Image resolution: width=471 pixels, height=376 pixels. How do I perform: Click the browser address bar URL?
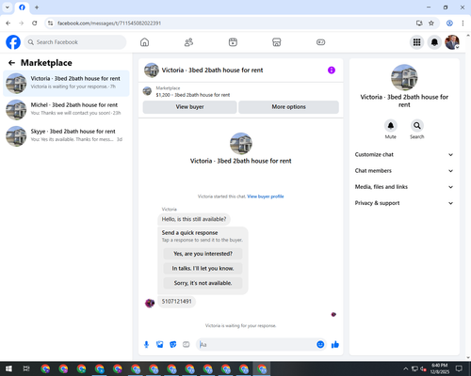(x=109, y=23)
